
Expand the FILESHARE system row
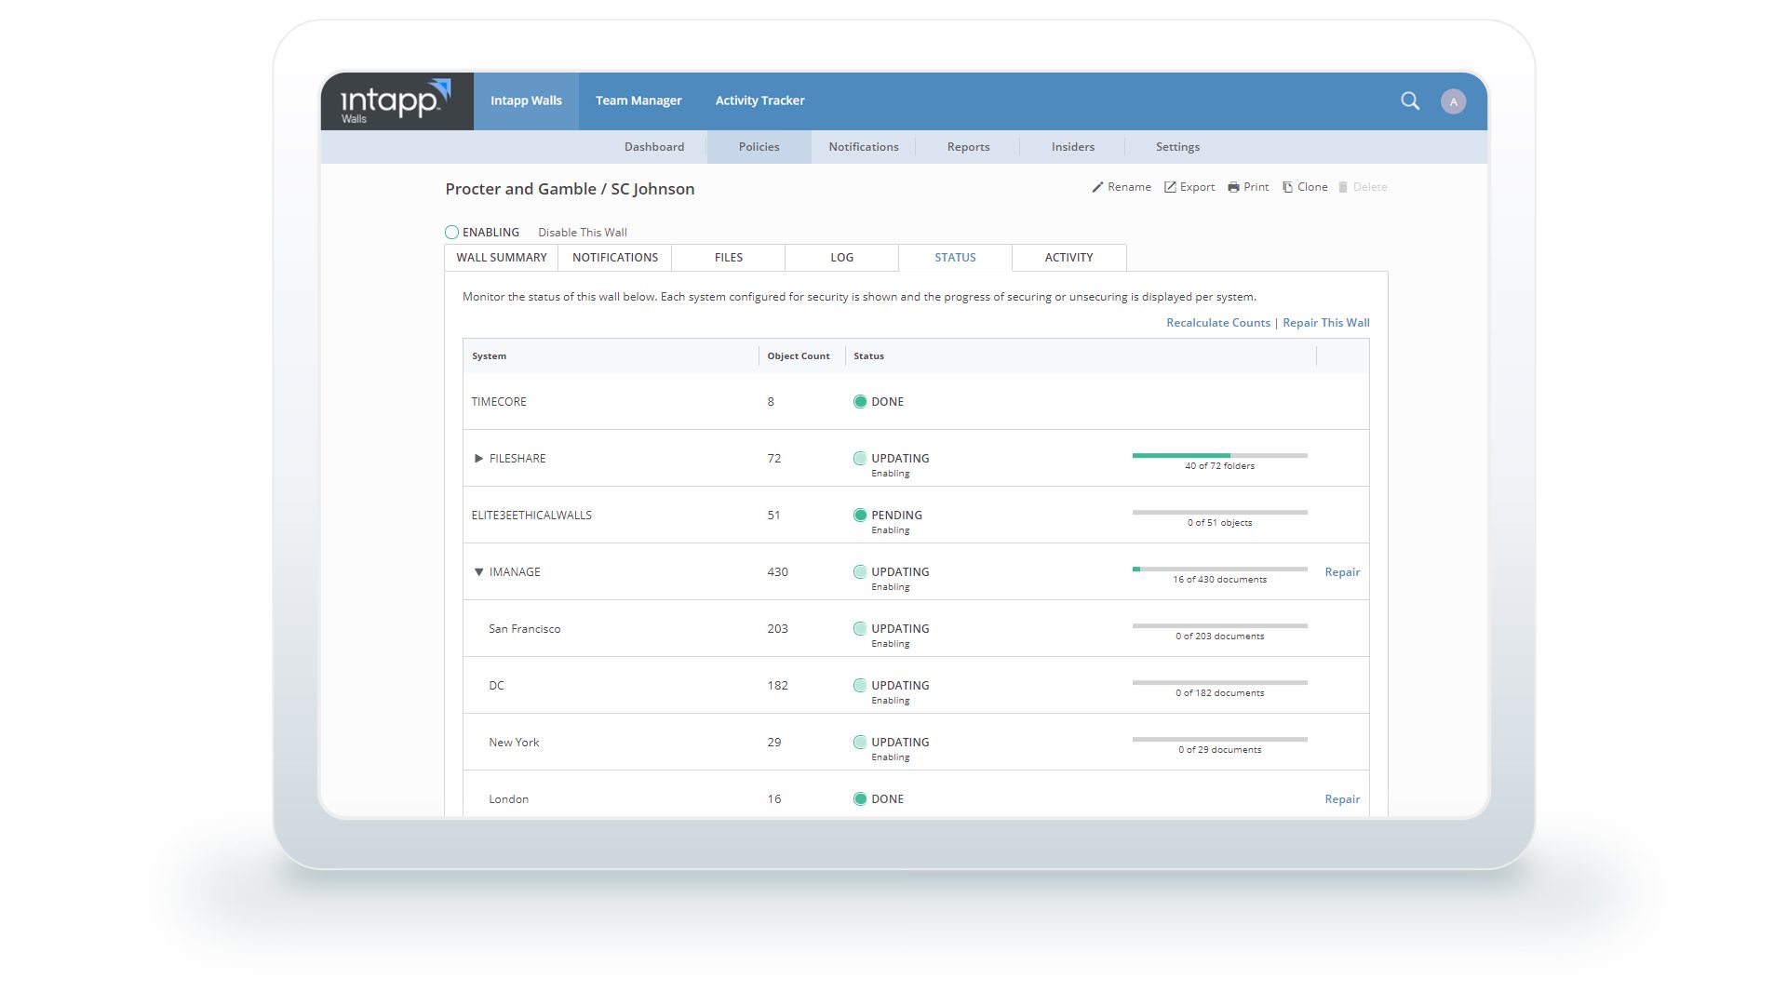point(478,459)
